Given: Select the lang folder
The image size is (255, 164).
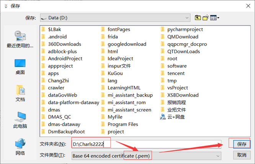Looking at the screenshot, I should coord(109,80).
